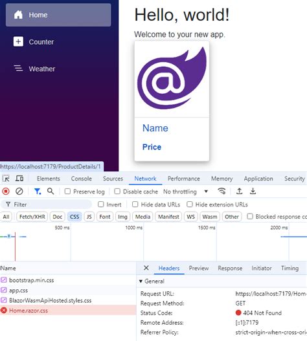This screenshot has height=341, width=307.
Task: Open the Performance tab
Action: tap(184, 179)
